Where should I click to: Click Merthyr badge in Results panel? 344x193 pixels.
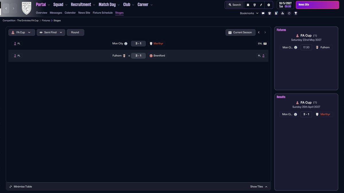tap(317, 114)
